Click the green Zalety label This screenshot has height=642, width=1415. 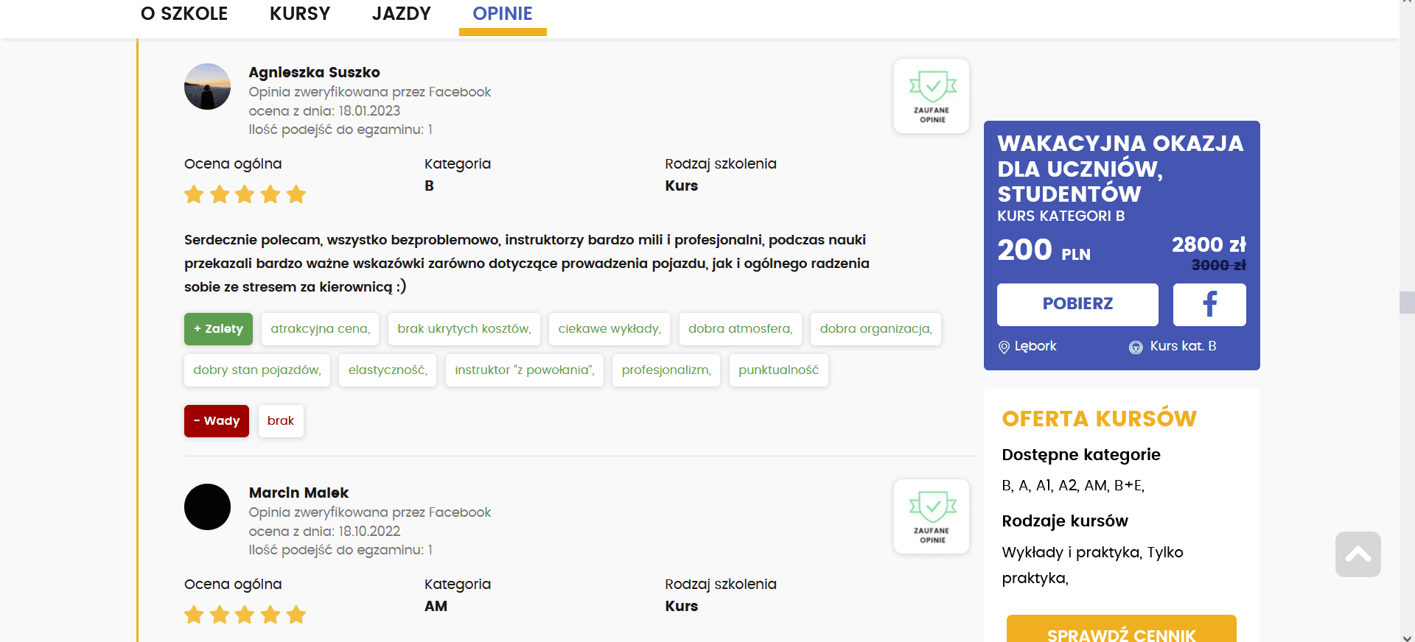coord(218,329)
